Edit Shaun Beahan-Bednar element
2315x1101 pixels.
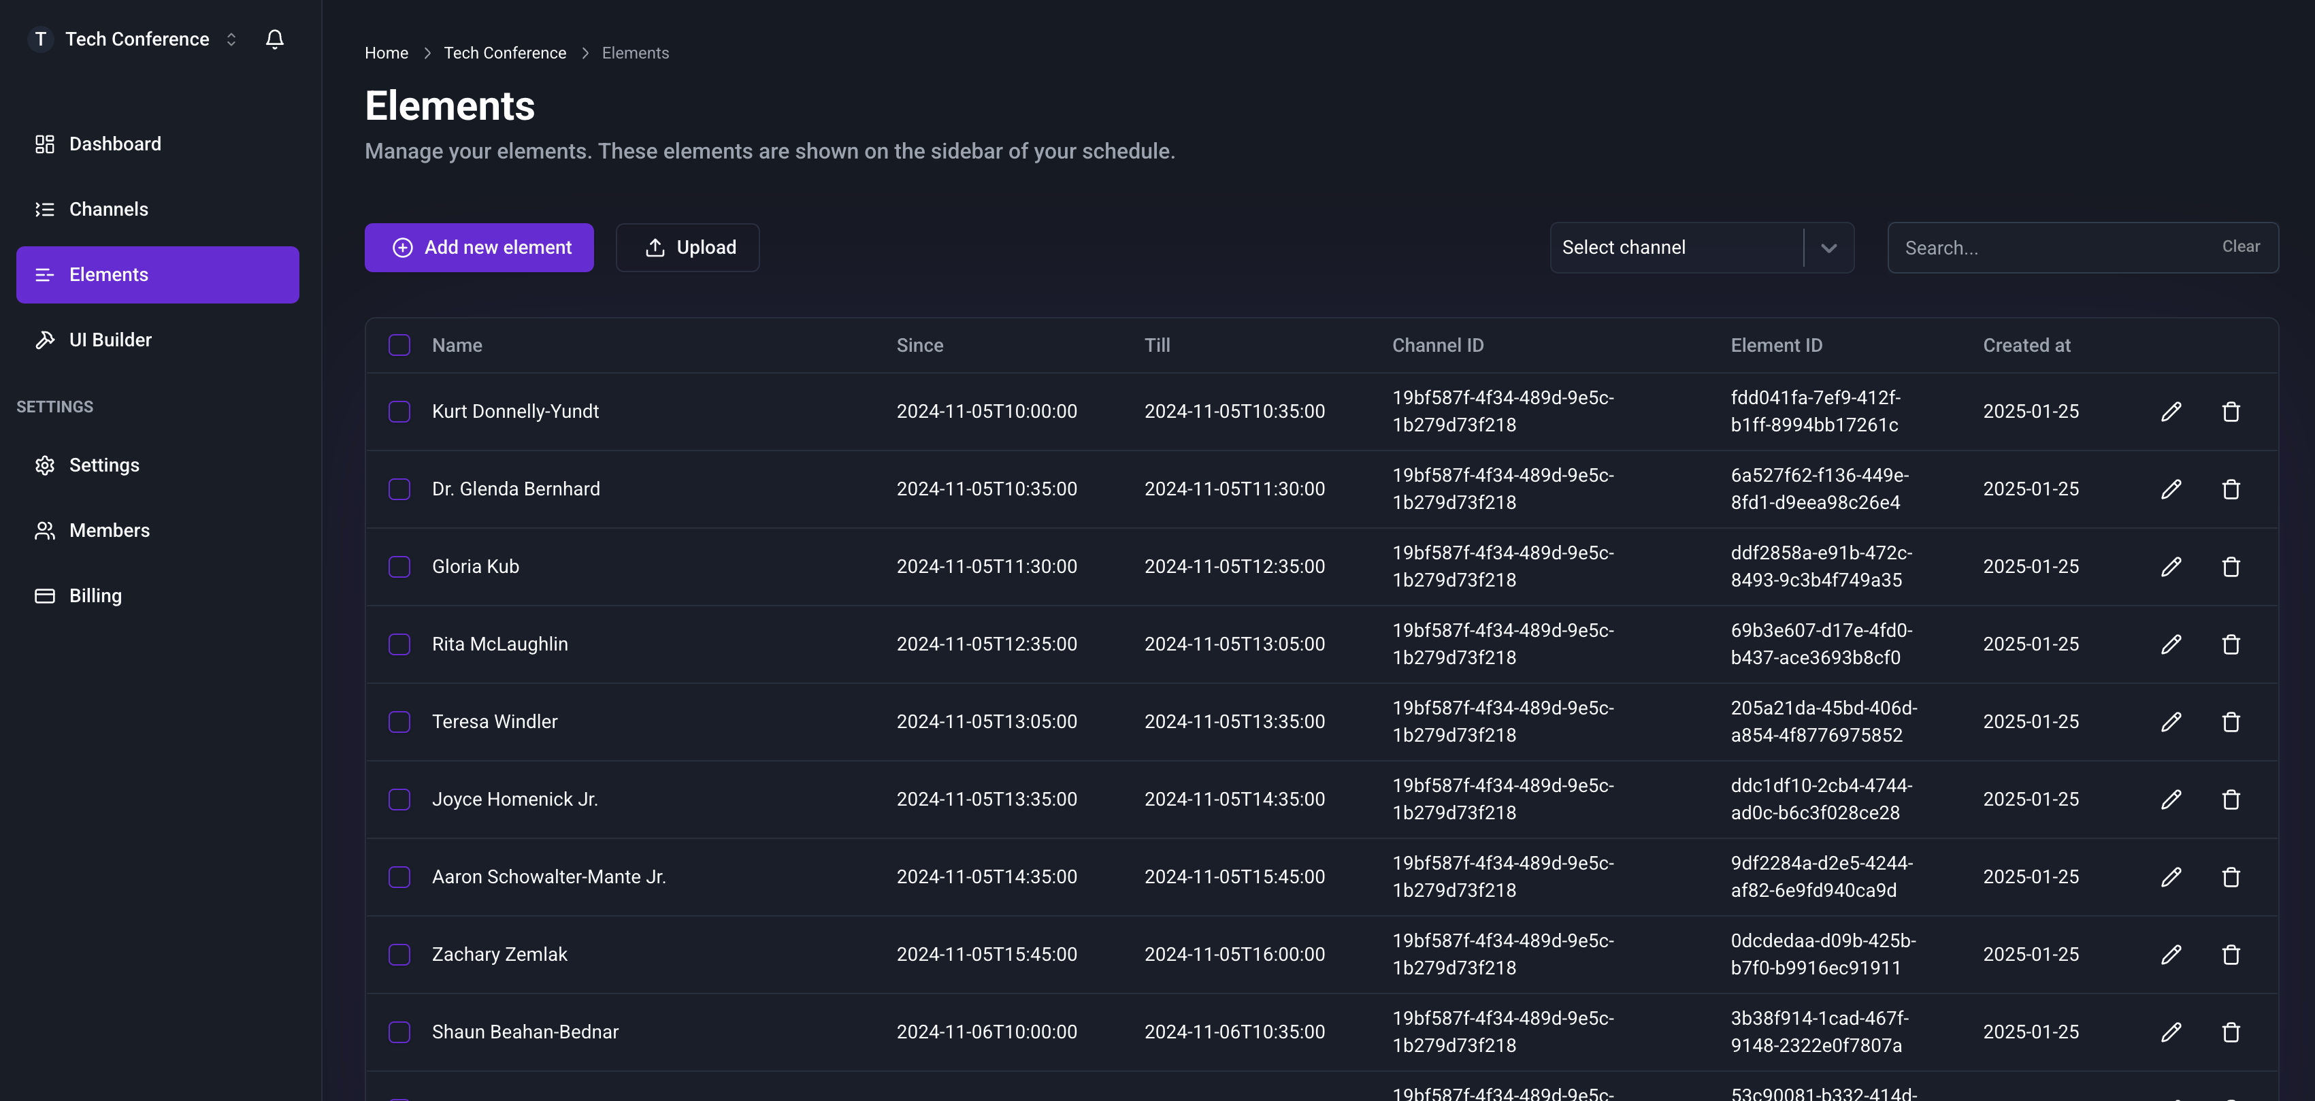(2170, 1032)
